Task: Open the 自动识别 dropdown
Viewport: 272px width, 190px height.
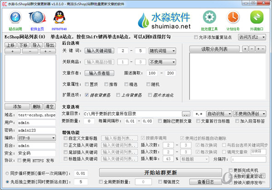Action: [219, 114]
